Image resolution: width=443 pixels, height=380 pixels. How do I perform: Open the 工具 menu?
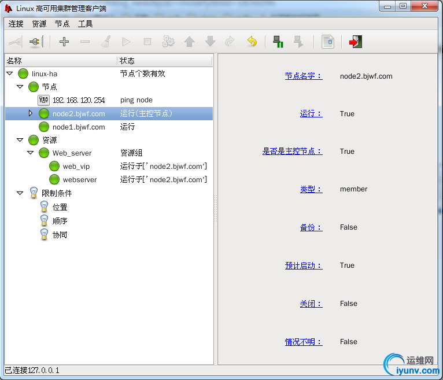pyautogui.click(x=86, y=24)
